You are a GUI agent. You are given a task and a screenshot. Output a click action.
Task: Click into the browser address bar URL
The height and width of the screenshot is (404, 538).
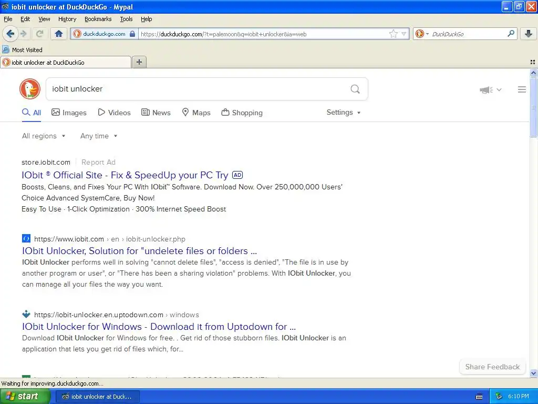click(x=263, y=34)
